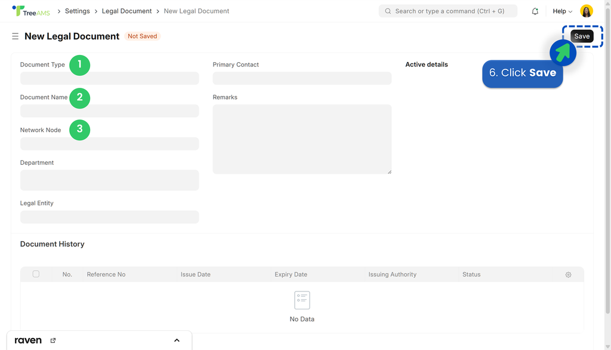This screenshot has height=350, width=611.
Task: Click the Save button
Action: [582, 36]
